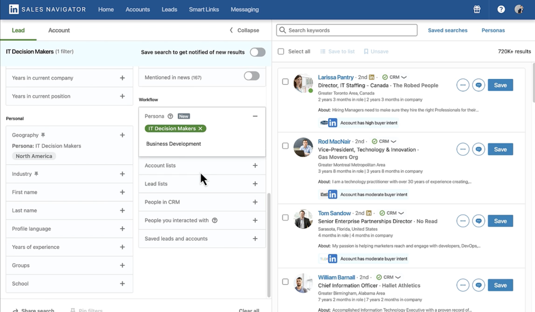Check the box for Rod MacNair
Image resolution: width=535 pixels, height=312 pixels.
pyautogui.click(x=285, y=146)
